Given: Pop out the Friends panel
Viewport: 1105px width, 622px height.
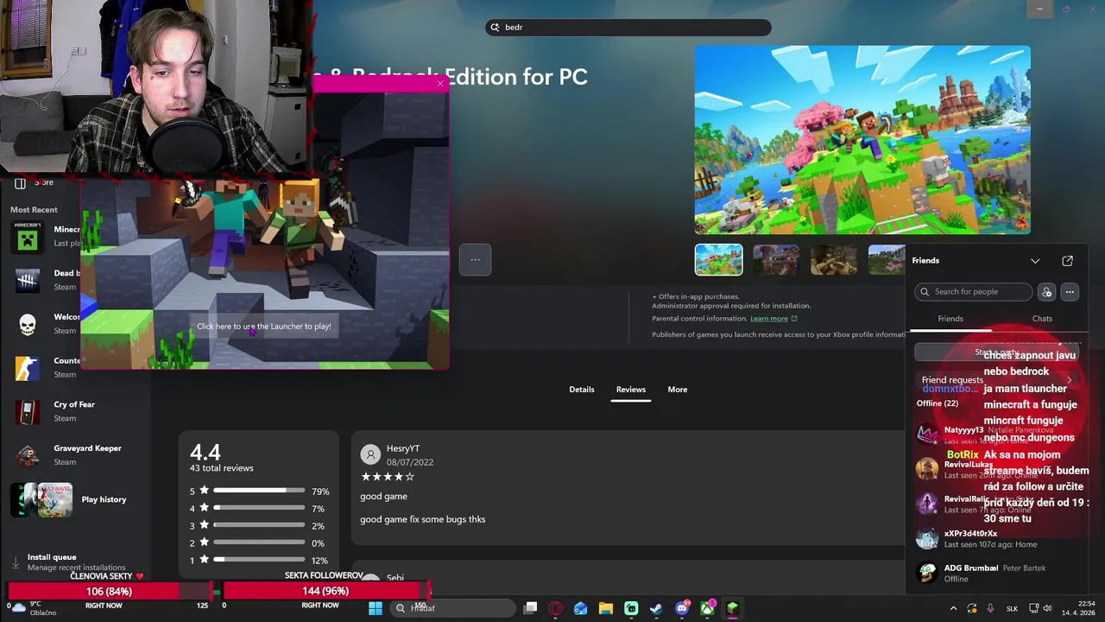Looking at the screenshot, I should 1067,261.
